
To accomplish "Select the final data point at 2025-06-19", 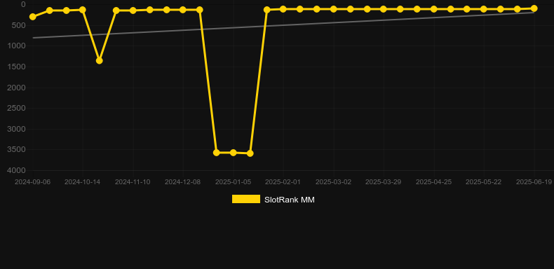I will (534, 8).
